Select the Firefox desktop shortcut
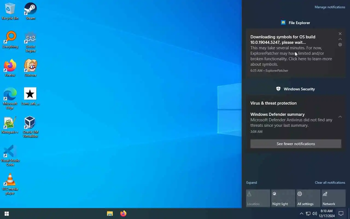The image size is (350, 219). (10, 68)
